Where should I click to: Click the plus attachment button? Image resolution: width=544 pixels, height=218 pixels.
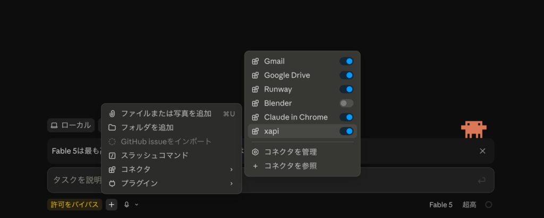(x=112, y=205)
